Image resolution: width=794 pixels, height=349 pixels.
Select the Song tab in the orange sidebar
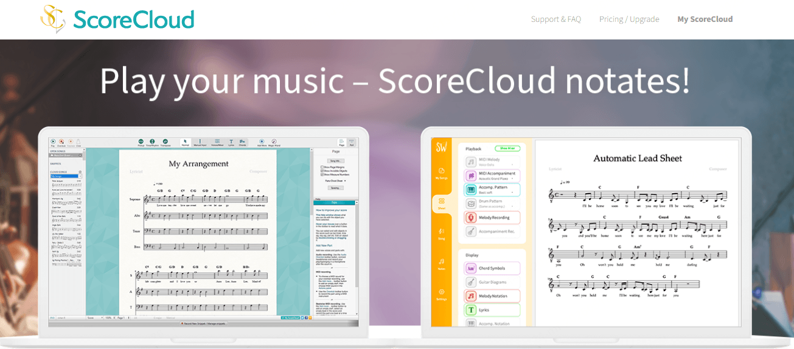click(x=442, y=233)
